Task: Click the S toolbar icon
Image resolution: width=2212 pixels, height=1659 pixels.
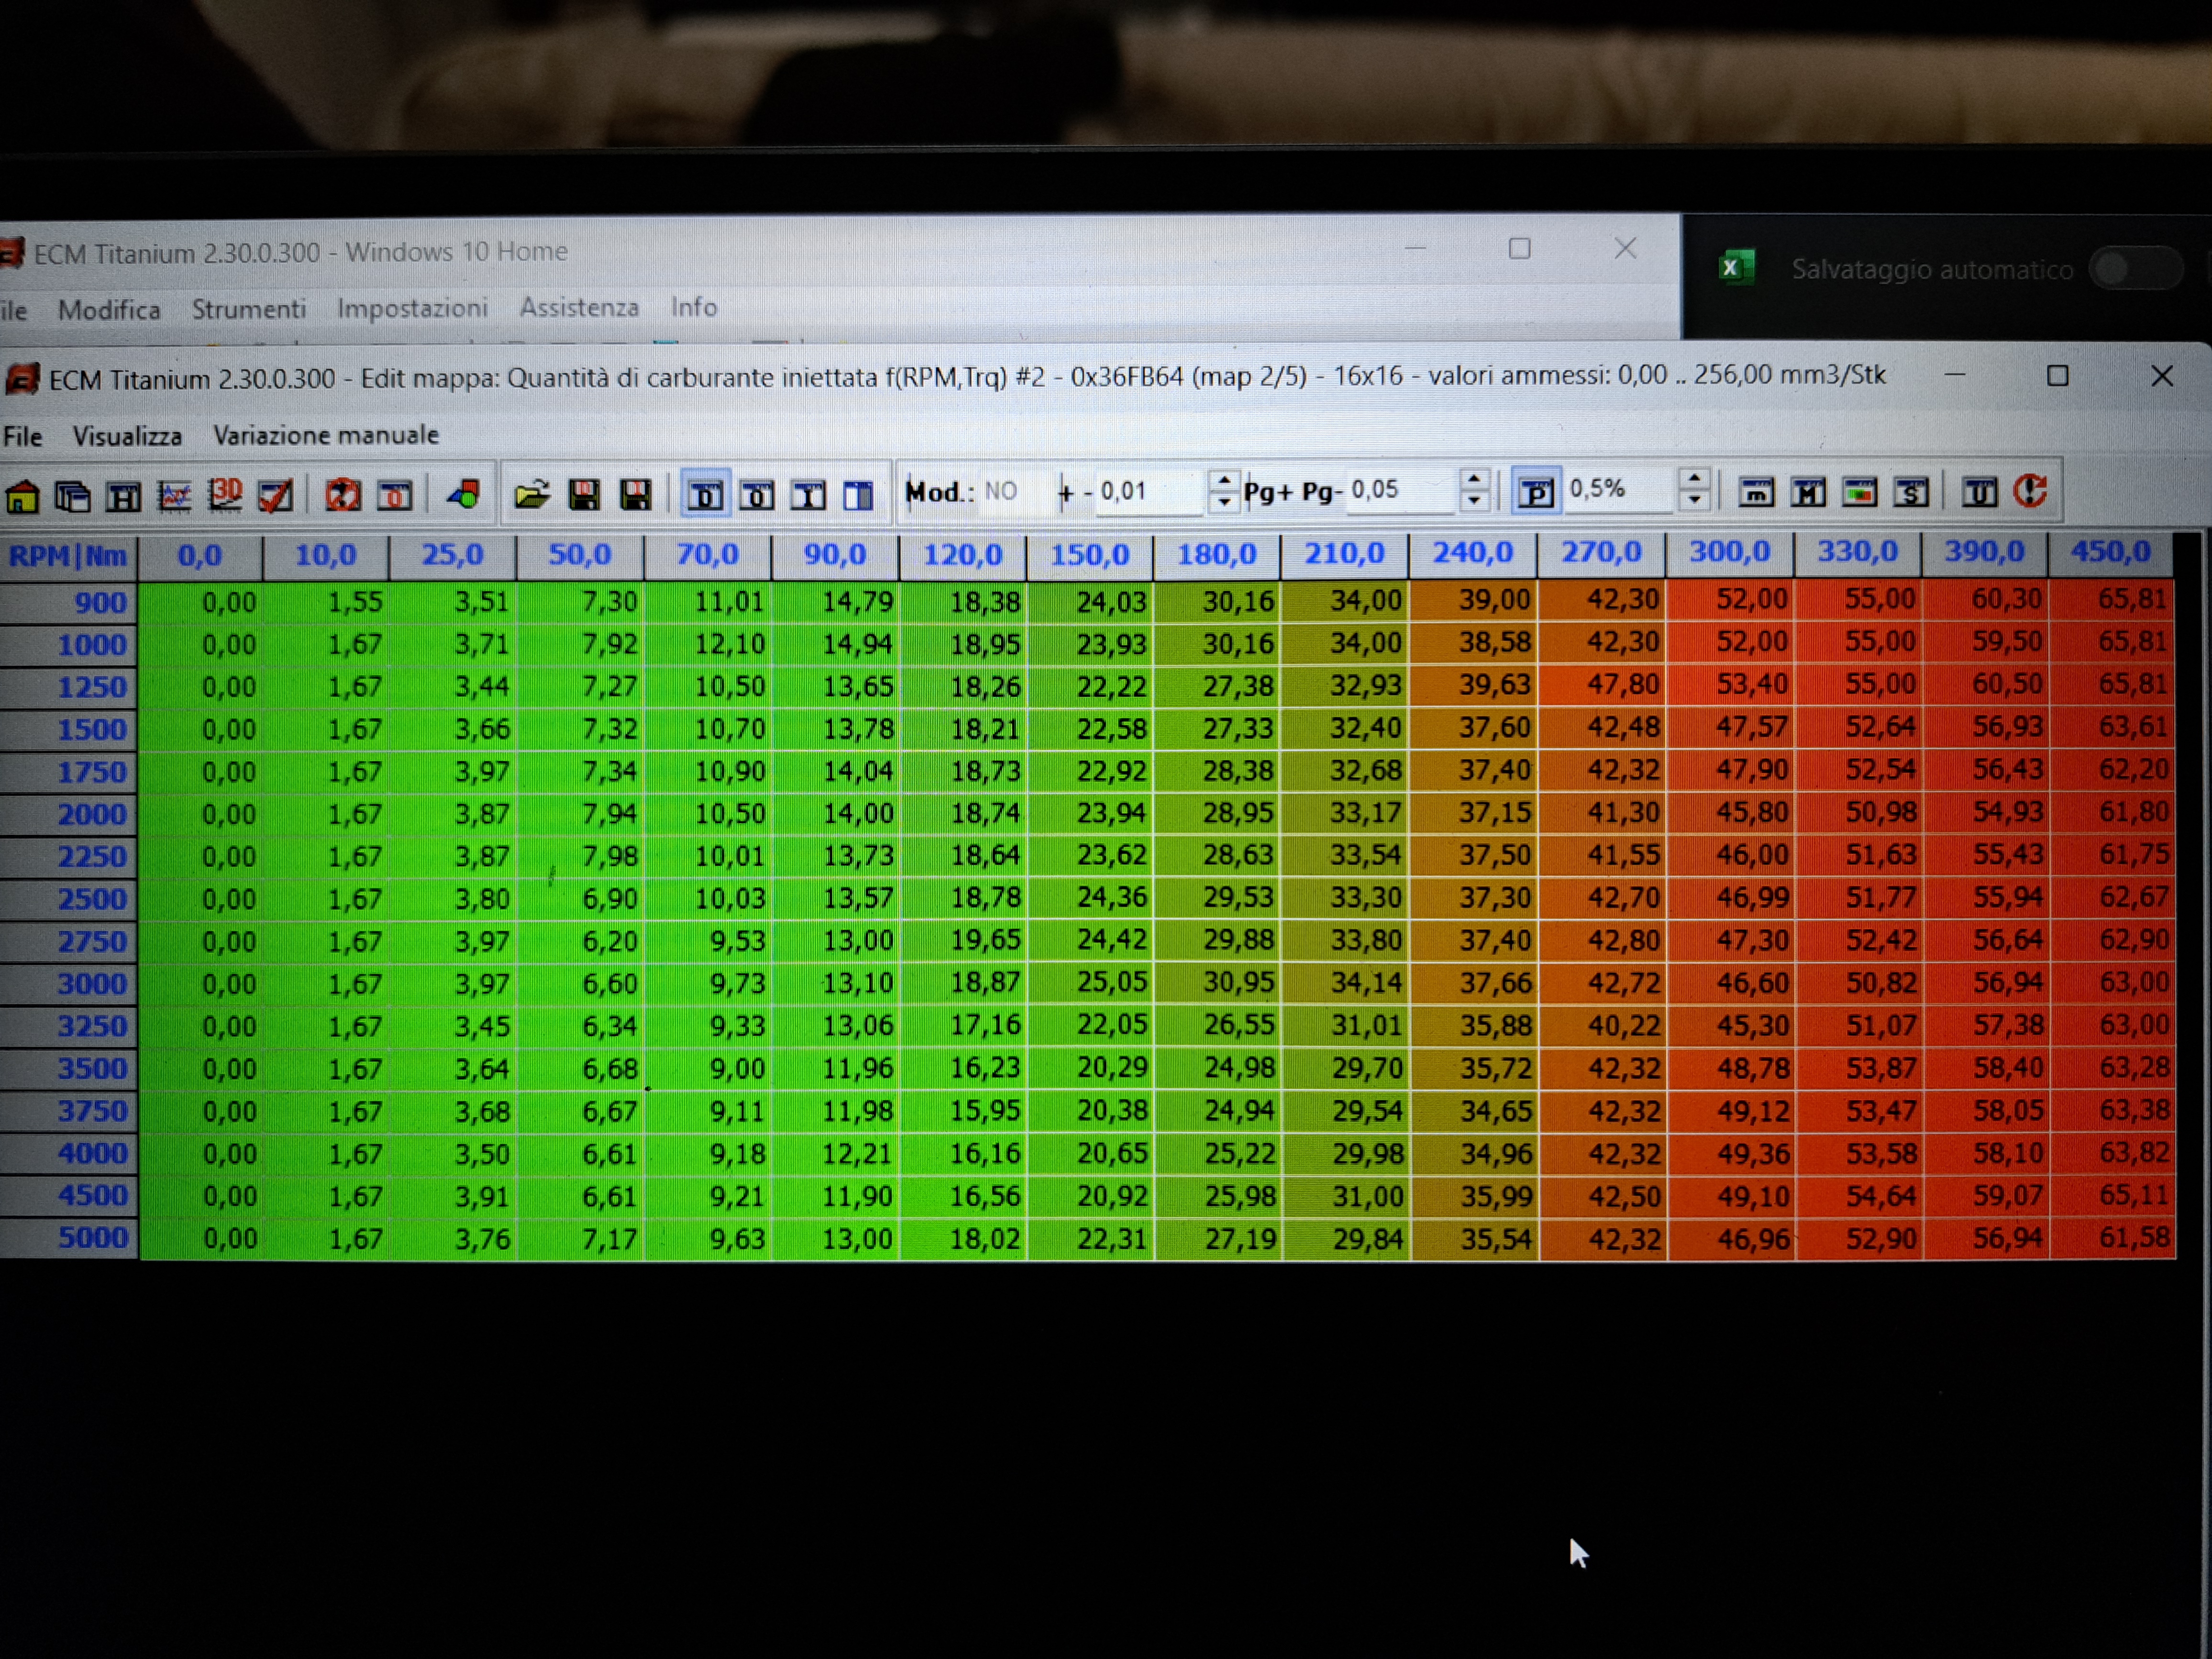Action: point(1911,492)
